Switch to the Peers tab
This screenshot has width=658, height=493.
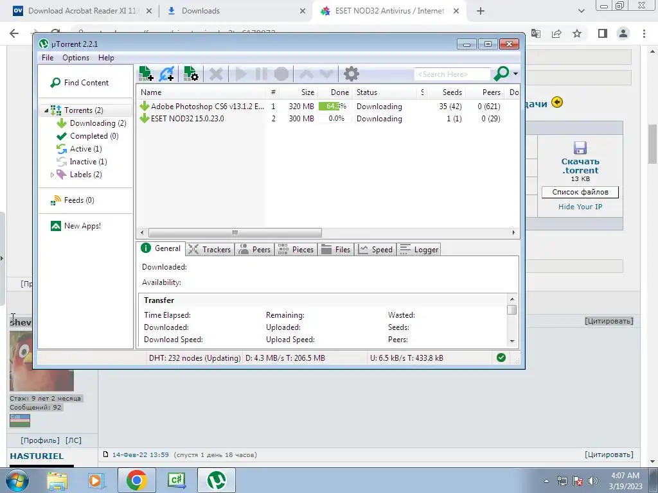click(x=254, y=250)
